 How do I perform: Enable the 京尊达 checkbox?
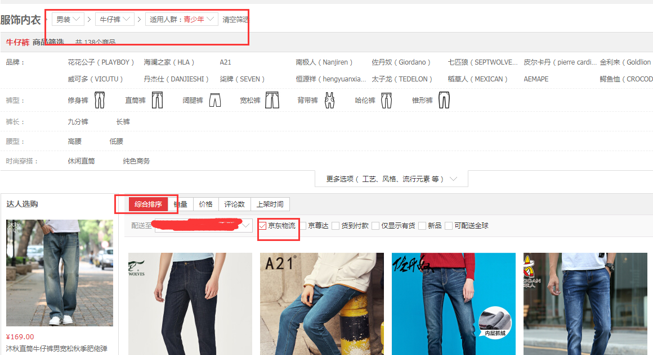click(303, 226)
